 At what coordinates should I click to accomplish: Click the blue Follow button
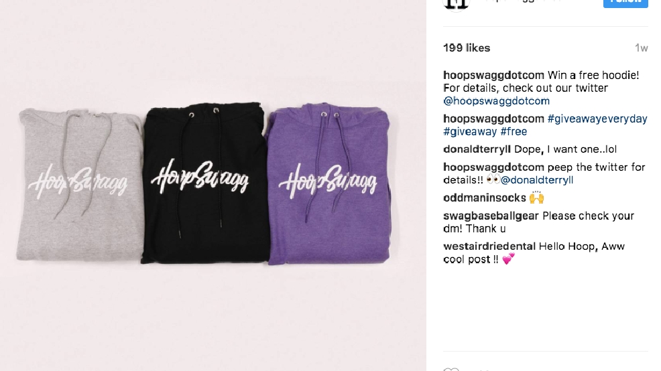[625, 3]
